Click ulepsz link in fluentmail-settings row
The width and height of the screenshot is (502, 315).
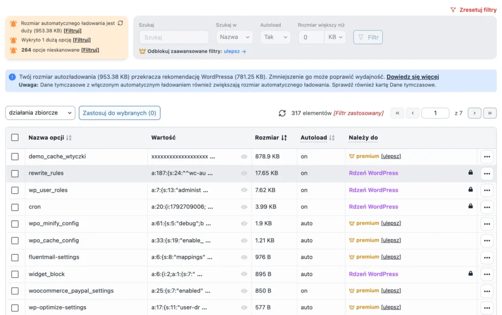coord(391,257)
